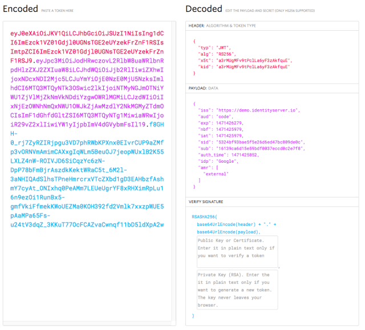
Task: Click the Public Key or Certificate text box
Action: [237, 251]
